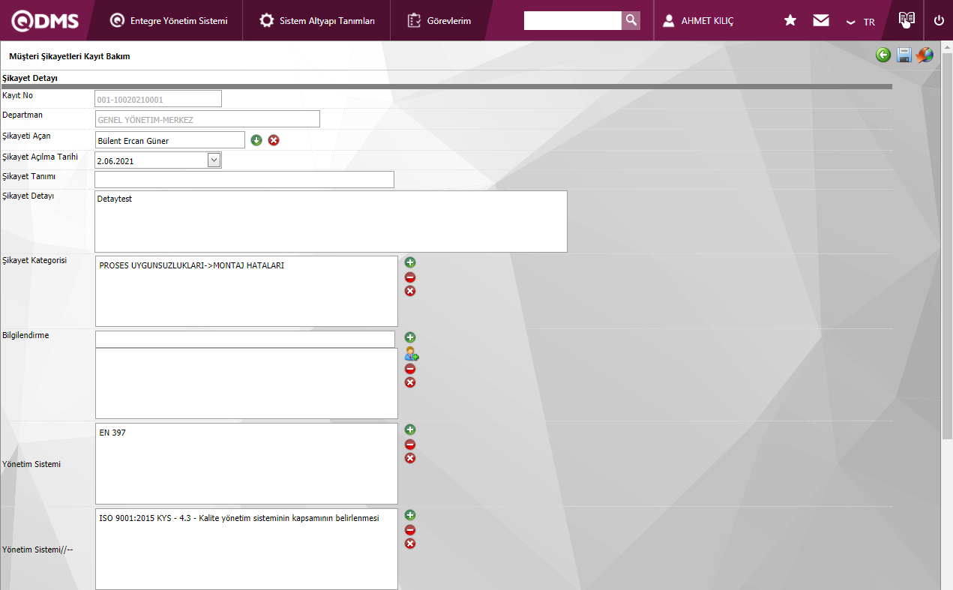Select PROSES UYGUNSUZLUKLARI->MONTAJ HATALARI entry

191,265
